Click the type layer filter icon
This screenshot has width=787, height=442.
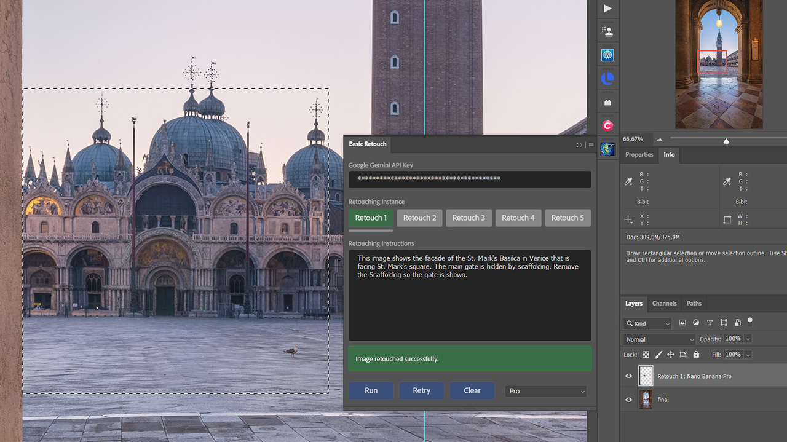click(x=710, y=322)
